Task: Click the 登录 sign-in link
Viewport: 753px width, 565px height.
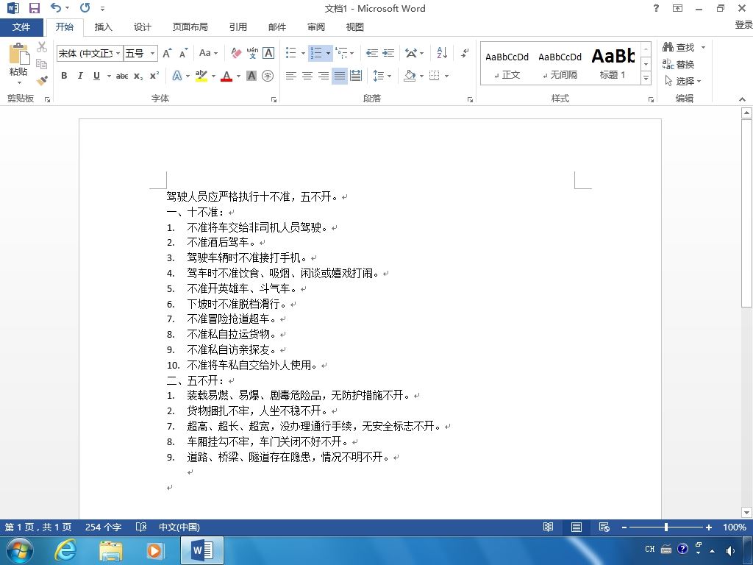Action: (743, 24)
